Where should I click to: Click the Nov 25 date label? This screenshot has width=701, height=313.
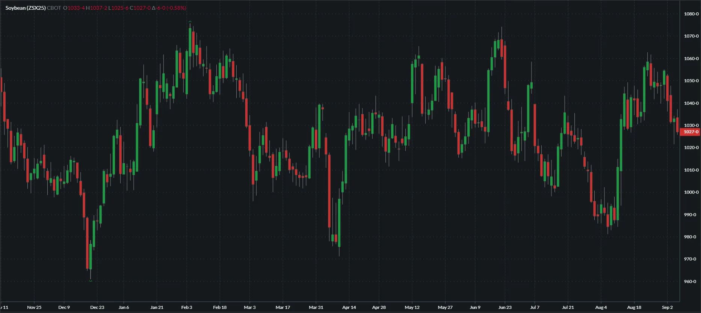click(34, 307)
